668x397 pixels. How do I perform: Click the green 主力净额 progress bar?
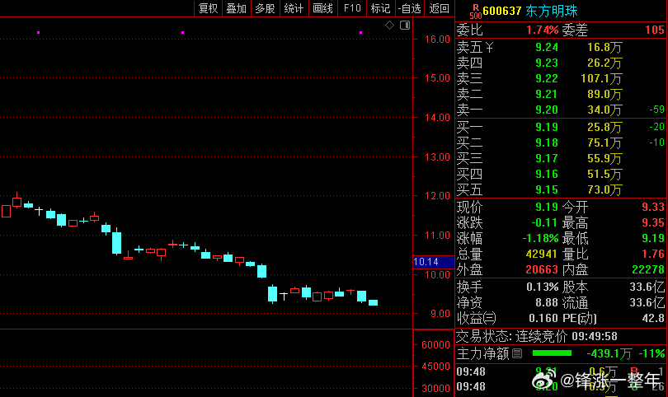click(552, 353)
